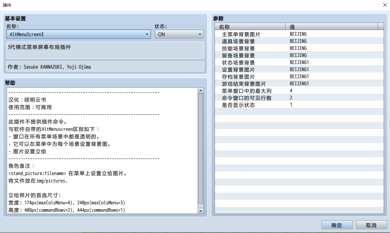Select the 技能场景背景 parameter row
Image resolution: width=390 pixels, height=233 pixels.
[x=299, y=48]
